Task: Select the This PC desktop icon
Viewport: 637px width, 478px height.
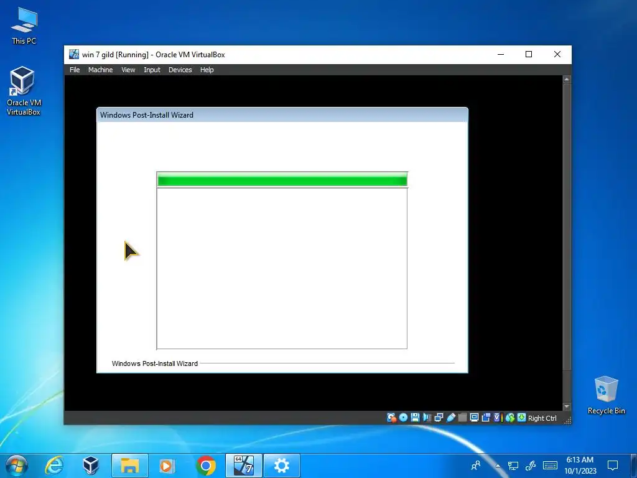Action: point(24,26)
